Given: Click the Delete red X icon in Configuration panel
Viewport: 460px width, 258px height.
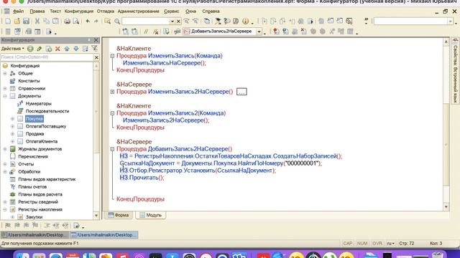Looking at the screenshot, I should tap(57, 49).
